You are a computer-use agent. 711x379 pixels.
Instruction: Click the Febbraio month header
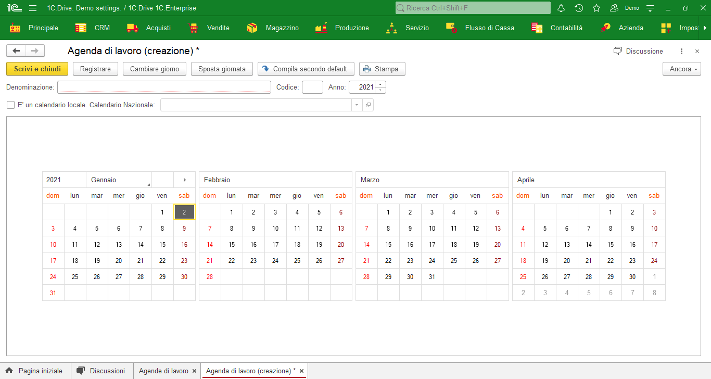point(275,180)
